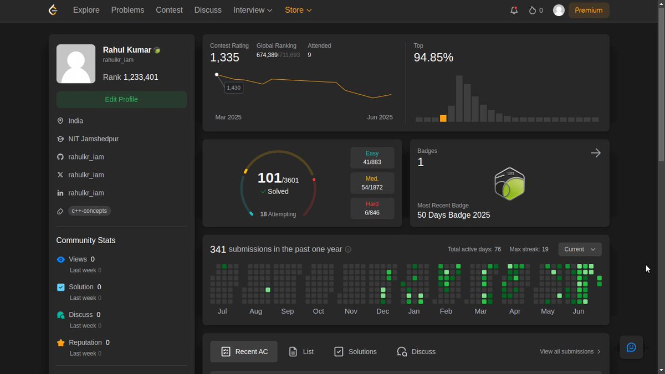Click the Recent AC tab icon
This screenshot has width=665, height=374.
[x=226, y=352]
